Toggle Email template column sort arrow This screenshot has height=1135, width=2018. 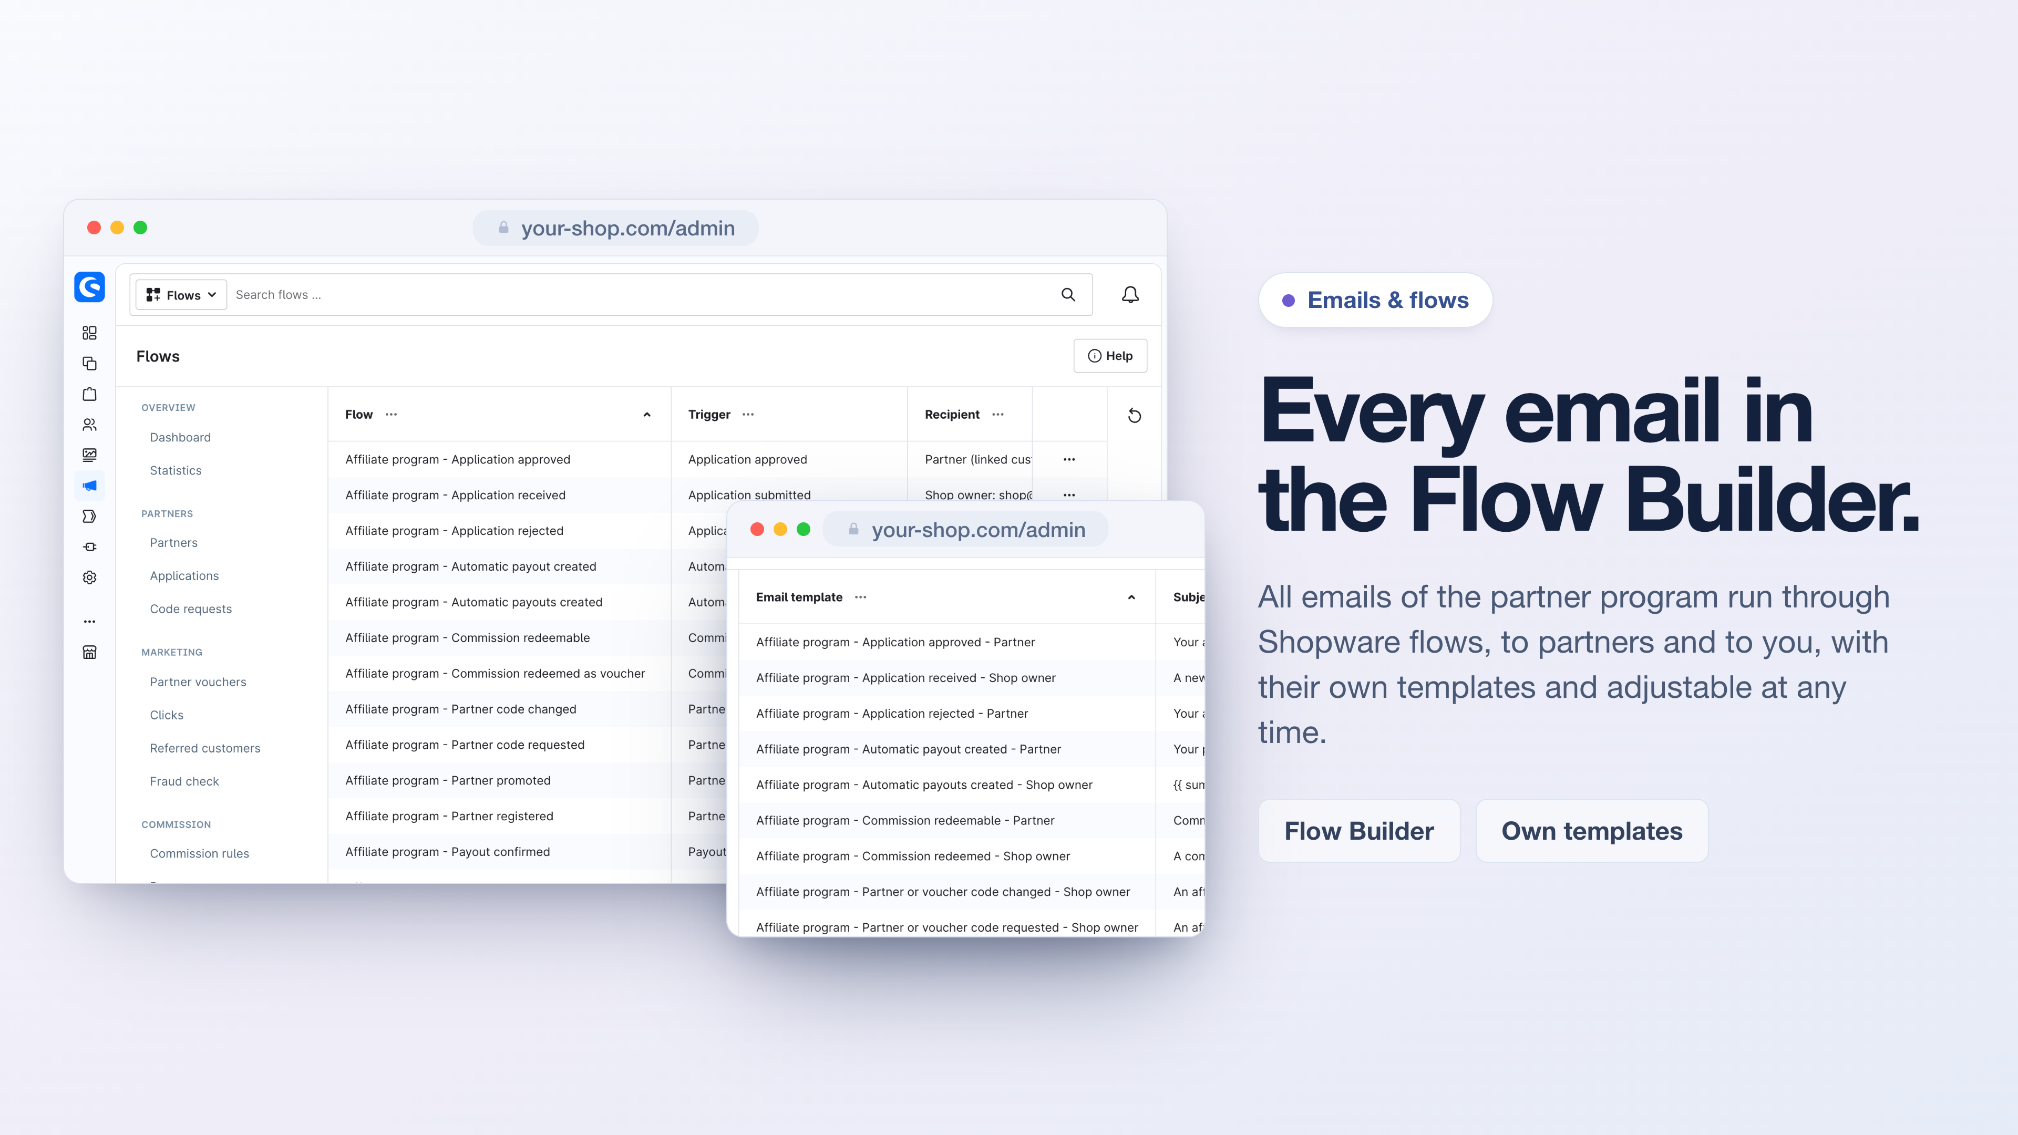click(1131, 597)
